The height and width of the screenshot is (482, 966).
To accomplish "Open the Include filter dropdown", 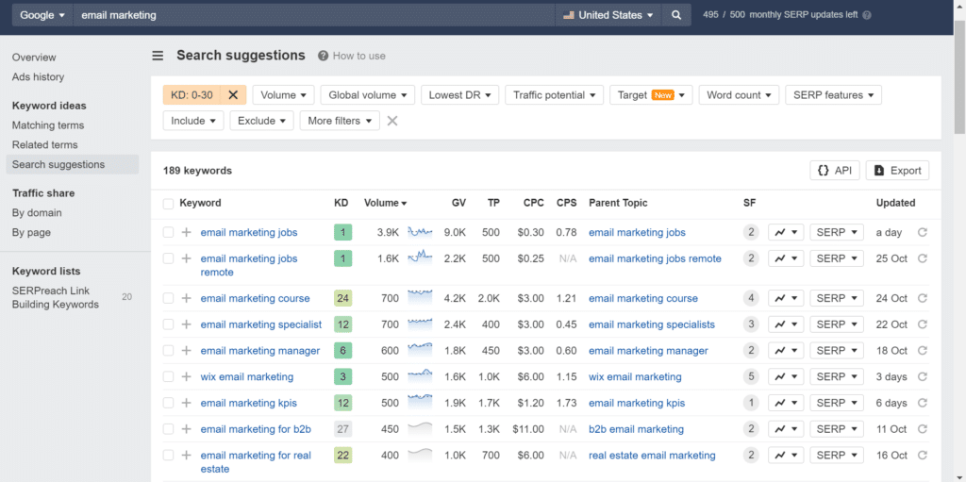I will [x=193, y=121].
